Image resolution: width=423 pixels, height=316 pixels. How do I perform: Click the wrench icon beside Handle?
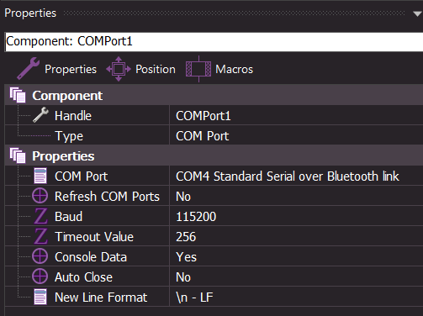tap(40, 115)
